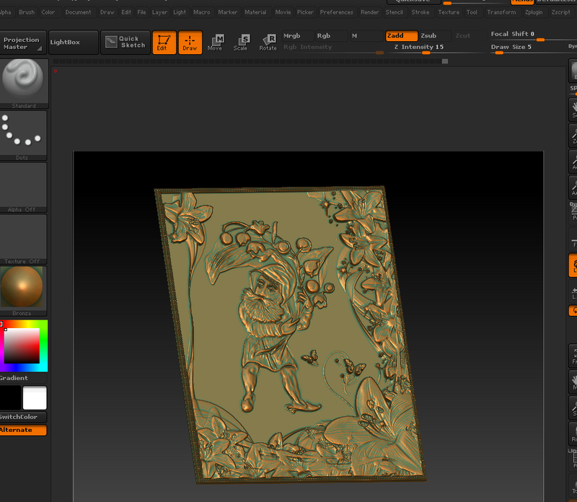Image resolution: width=577 pixels, height=502 pixels.
Task: Open the File menu
Action: tap(141, 12)
